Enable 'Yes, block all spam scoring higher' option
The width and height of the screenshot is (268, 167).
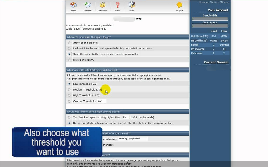(69, 117)
